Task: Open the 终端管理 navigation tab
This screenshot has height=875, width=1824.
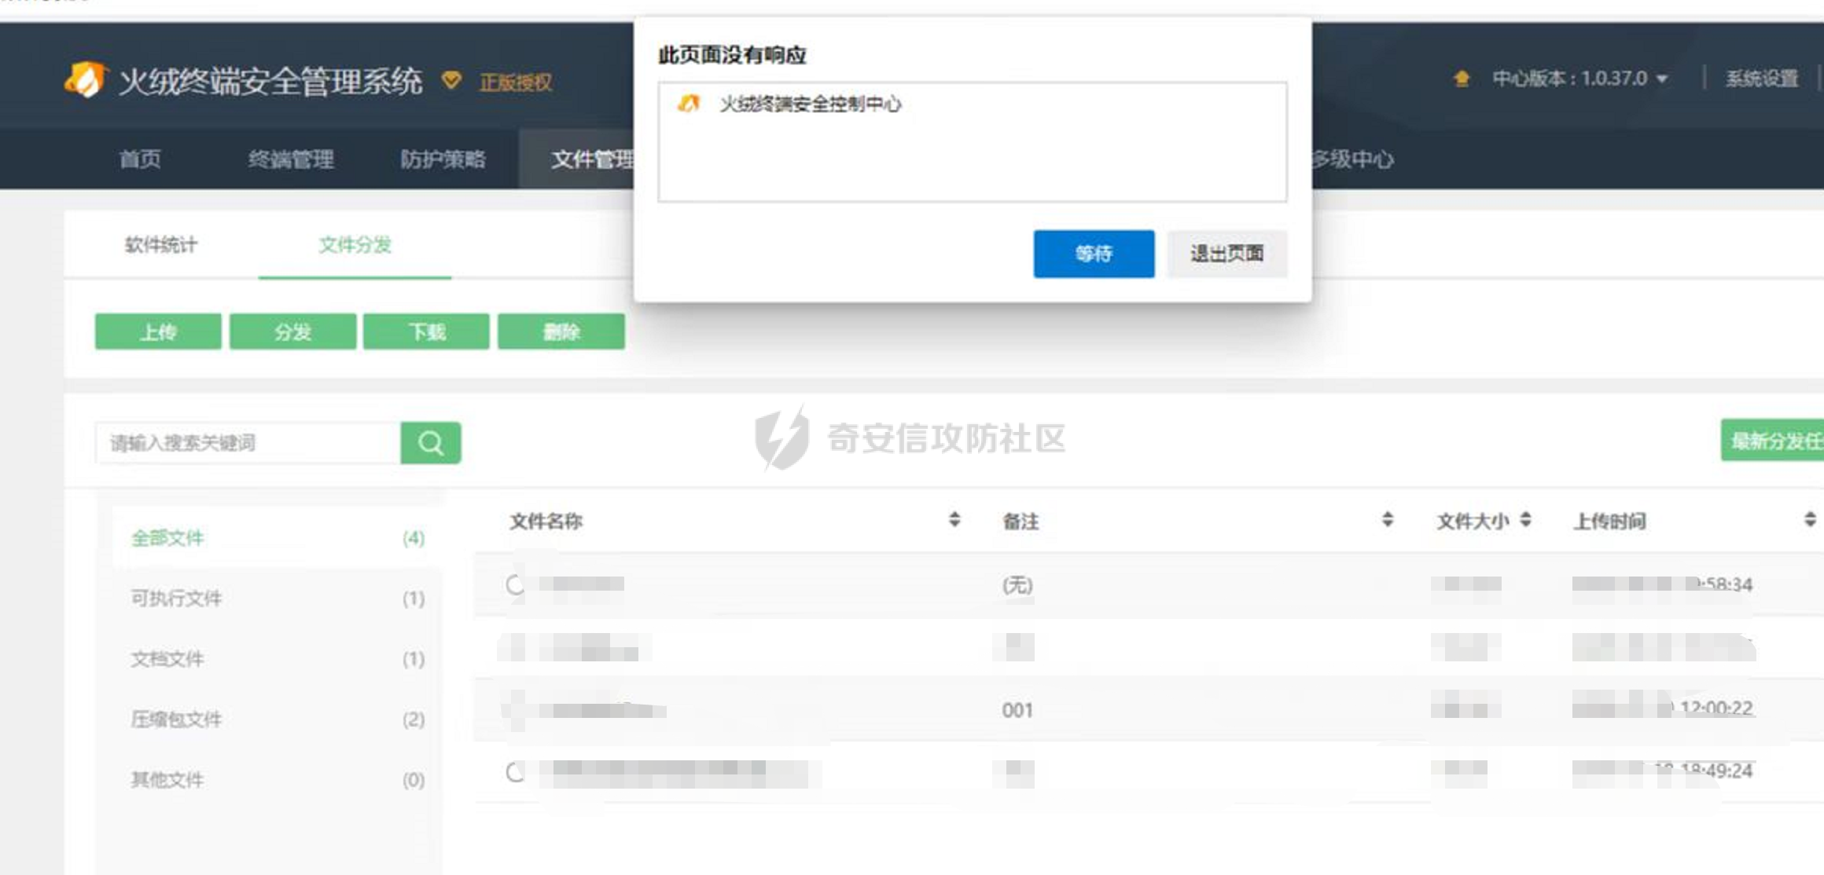Action: click(x=291, y=159)
